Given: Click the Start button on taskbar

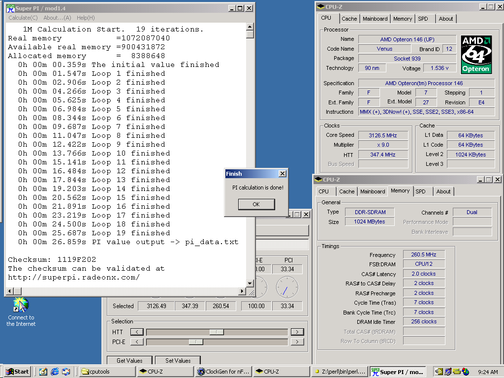Looking at the screenshot, I should click(x=18, y=372).
